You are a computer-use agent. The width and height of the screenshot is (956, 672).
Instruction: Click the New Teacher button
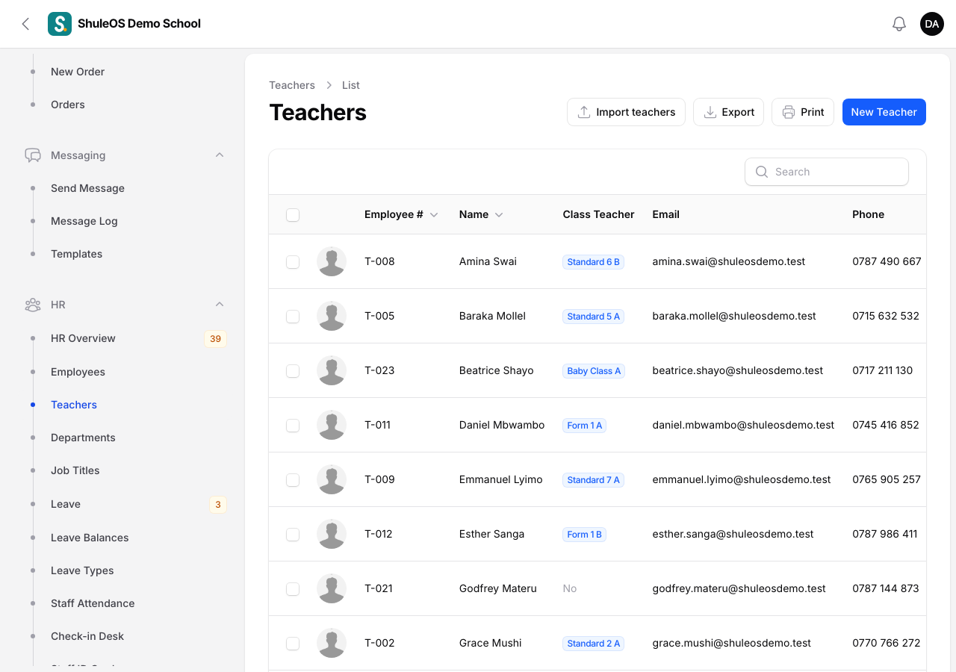884,112
